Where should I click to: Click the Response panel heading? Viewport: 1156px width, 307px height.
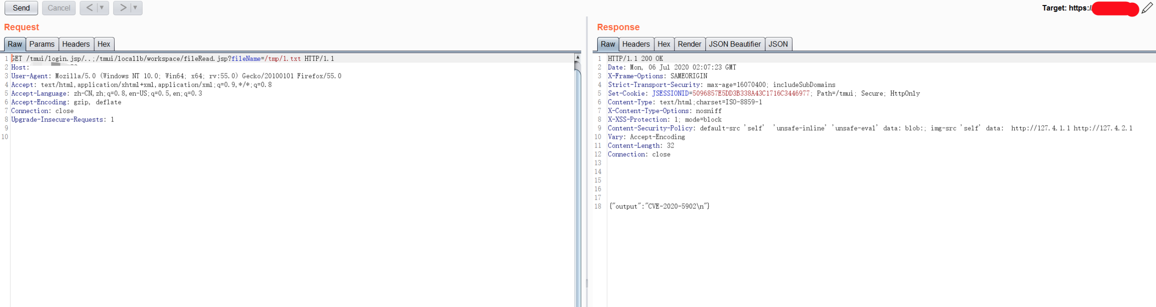[618, 27]
